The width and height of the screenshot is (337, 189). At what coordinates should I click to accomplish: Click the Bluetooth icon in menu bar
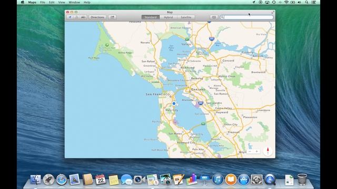[x=280, y=2]
